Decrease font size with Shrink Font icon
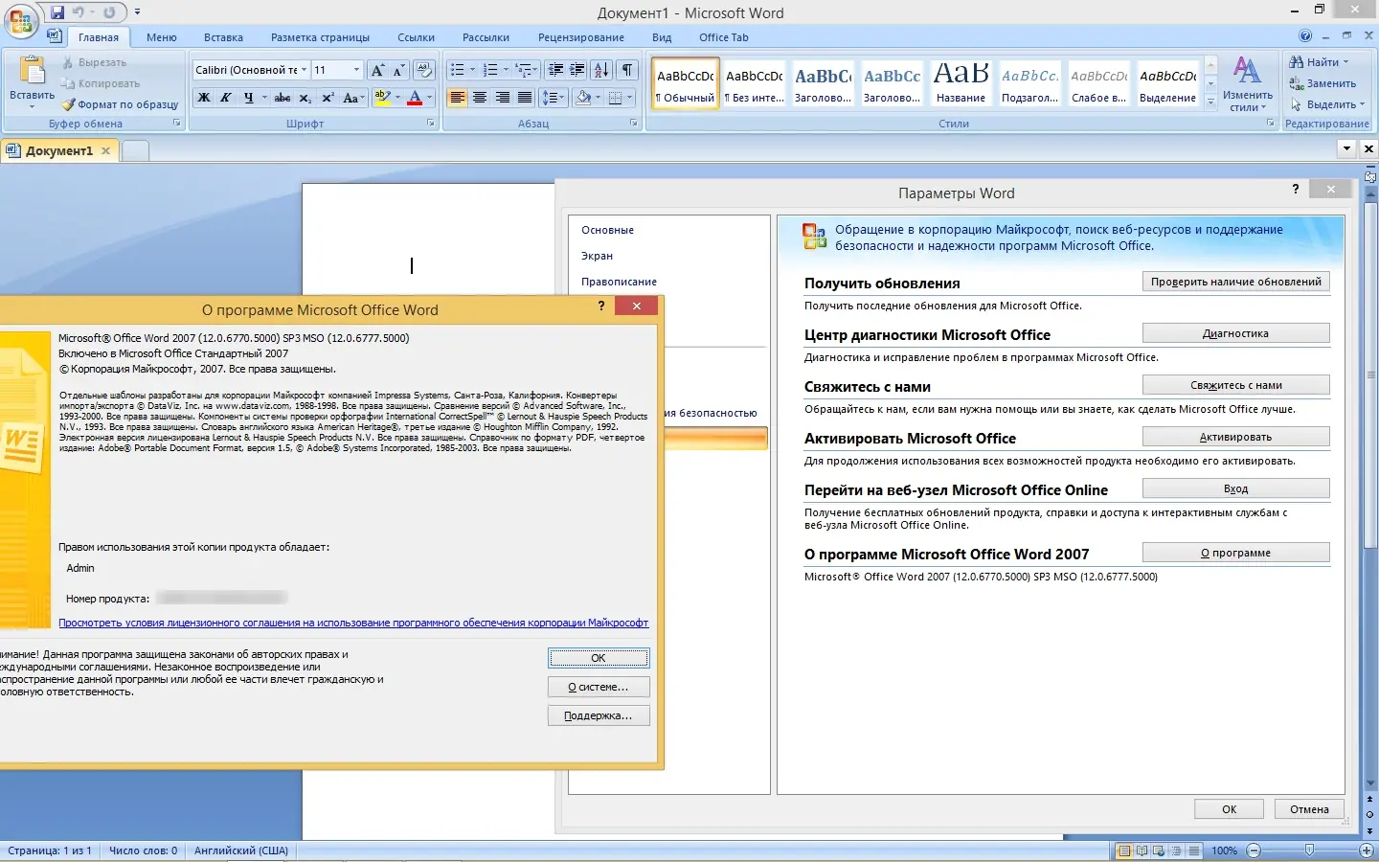Viewport: 1379px width, 862px height. [398, 70]
